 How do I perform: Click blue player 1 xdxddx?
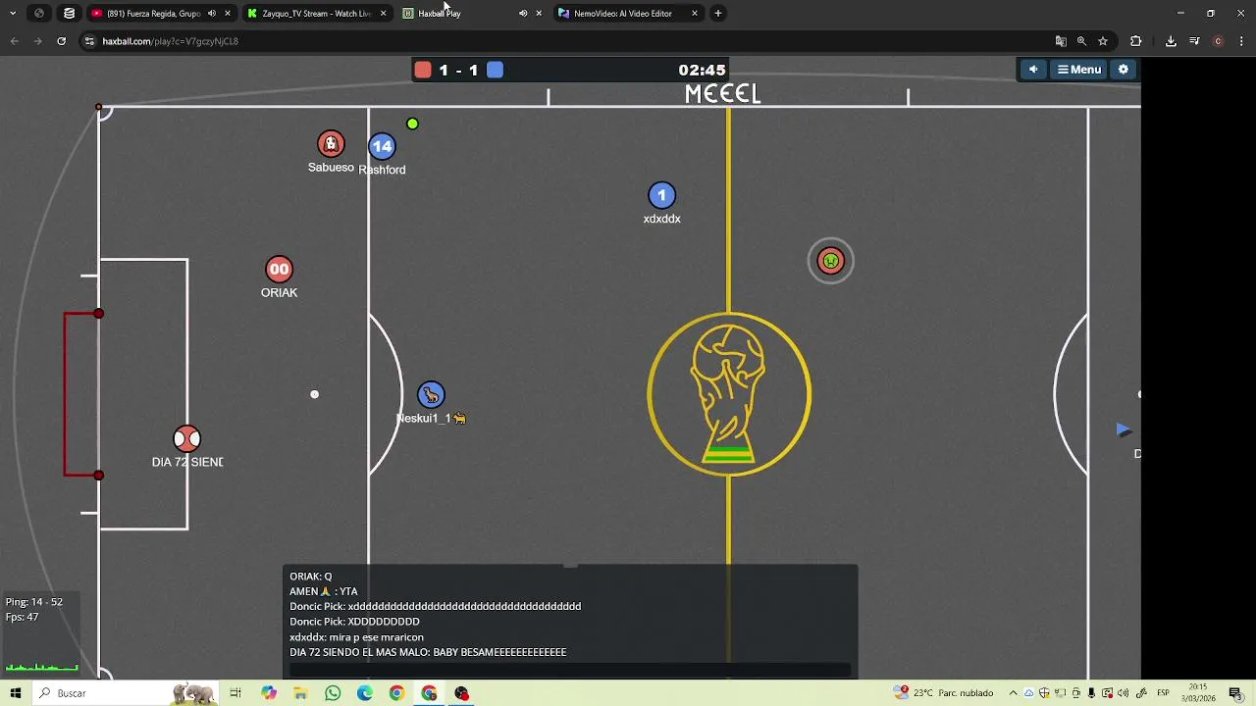[661, 195]
